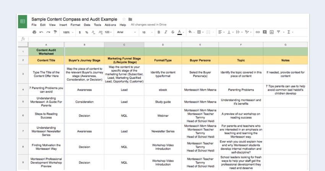Viewport: 325px width, 171px height.
Task: Open vertical align options
Action: pos(229,32)
